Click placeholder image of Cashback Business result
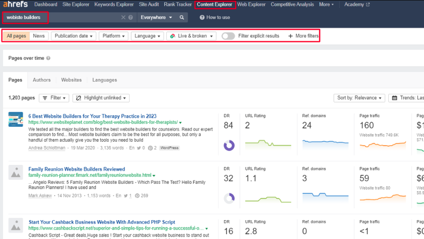 [x=16, y=225]
